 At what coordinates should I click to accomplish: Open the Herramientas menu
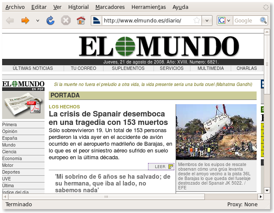coord(148,7)
